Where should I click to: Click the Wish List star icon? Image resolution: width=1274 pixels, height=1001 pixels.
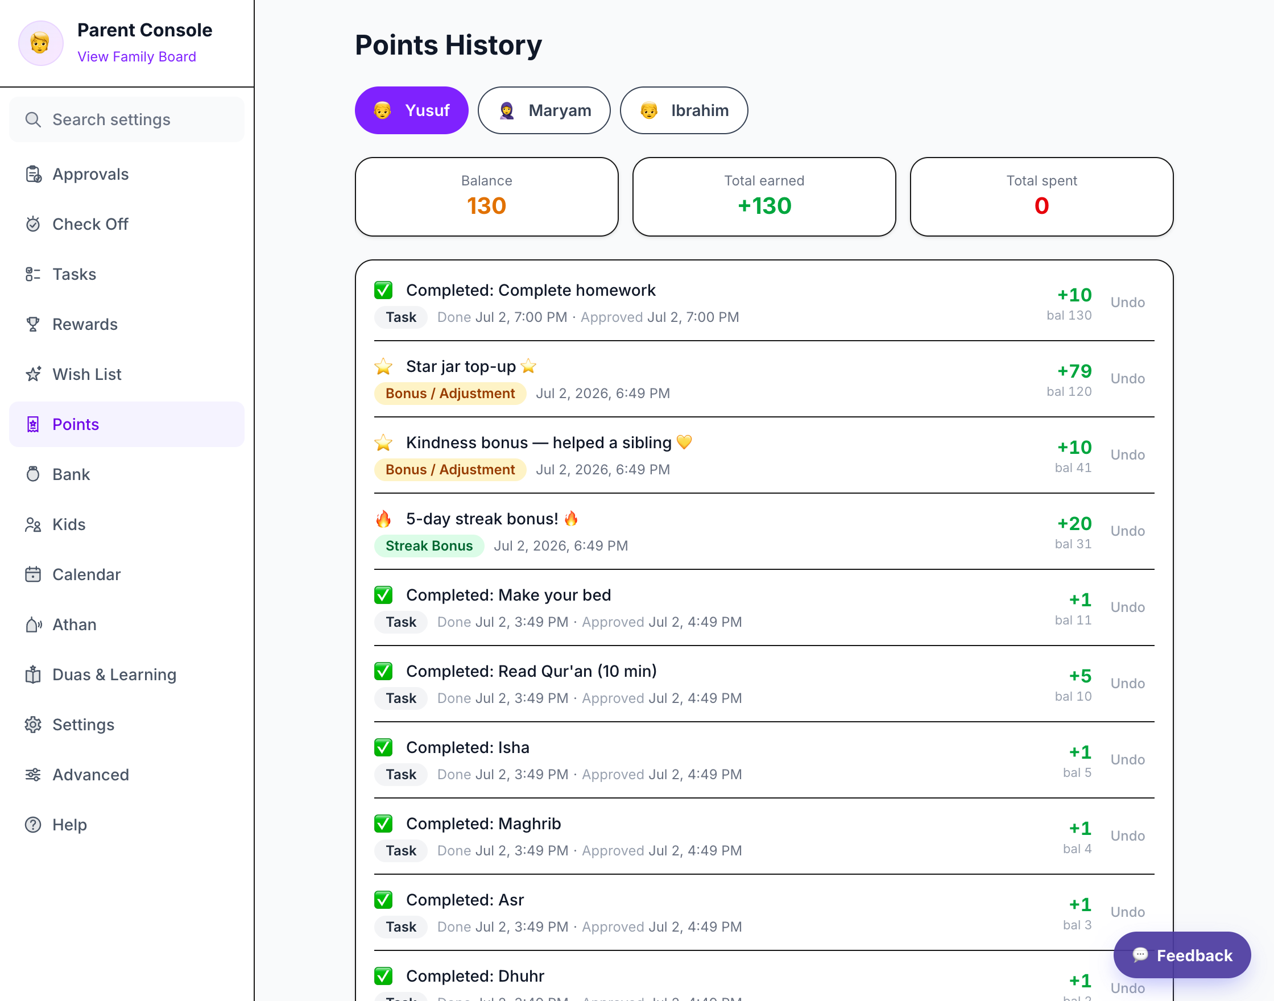click(x=34, y=374)
